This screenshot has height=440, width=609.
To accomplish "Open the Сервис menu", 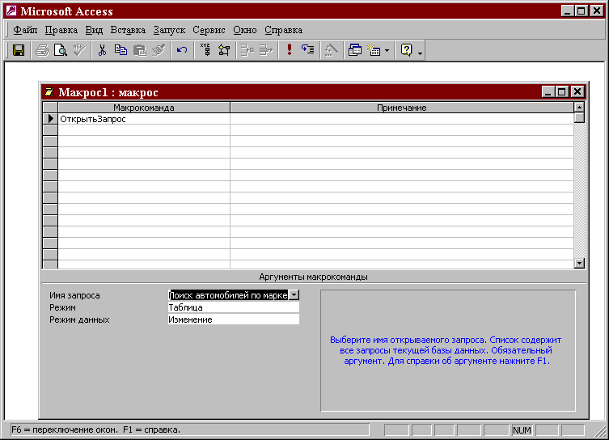I will pyautogui.click(x=209, y=30).
